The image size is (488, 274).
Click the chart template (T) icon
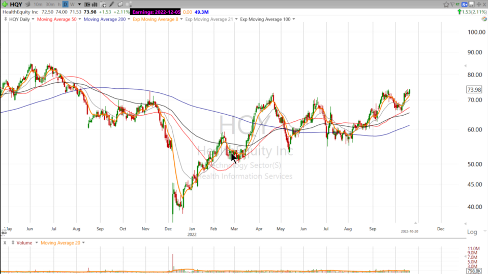point(87,5)
